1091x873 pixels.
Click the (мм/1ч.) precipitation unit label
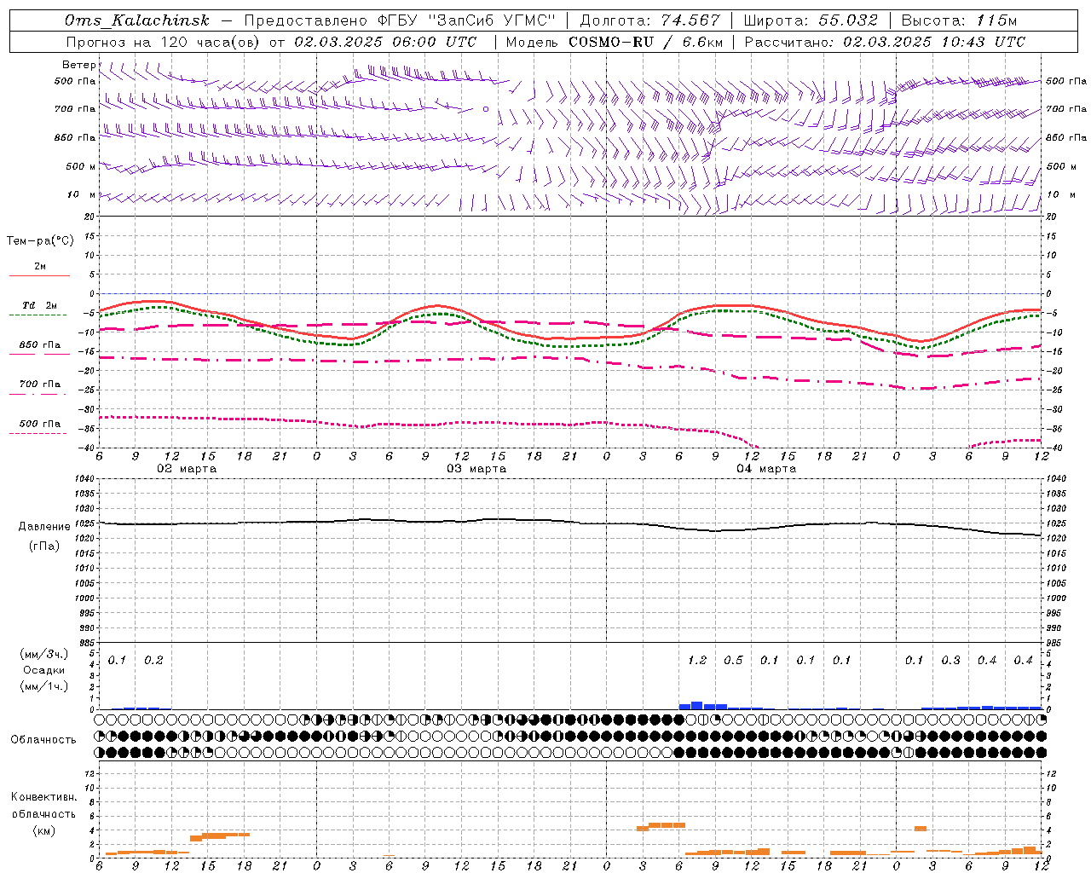44,686
